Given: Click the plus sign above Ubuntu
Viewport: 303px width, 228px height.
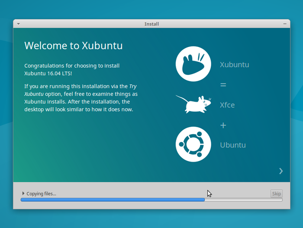Looking at the screenshot, I should click(x=223, y=125).
